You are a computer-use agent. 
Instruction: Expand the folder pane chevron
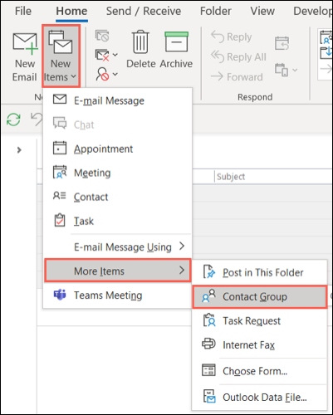pyautogui.click(x=19, y=150)
